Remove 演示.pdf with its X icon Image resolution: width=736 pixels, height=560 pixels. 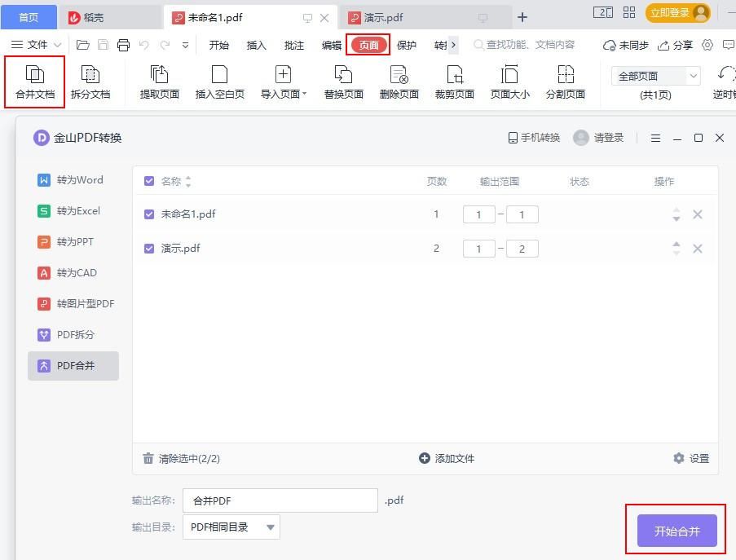pos(698,249)
